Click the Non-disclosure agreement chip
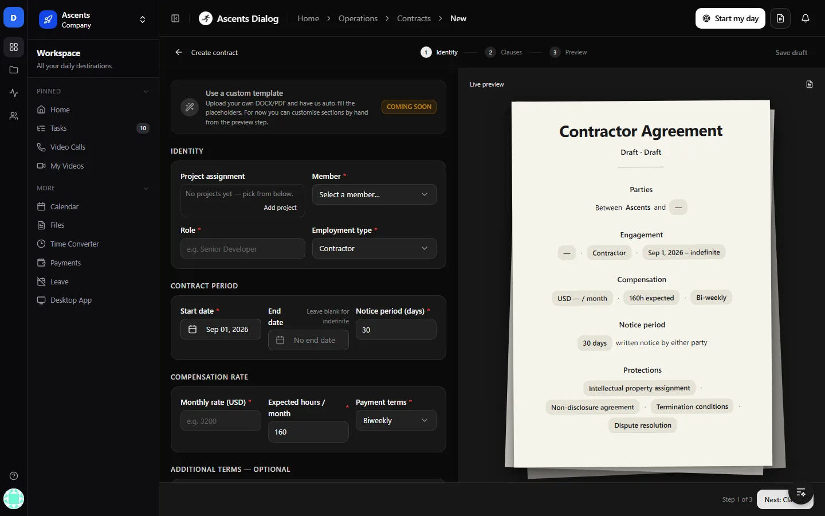The width and height of the screenshot is (825, 516). coord(592,407)
